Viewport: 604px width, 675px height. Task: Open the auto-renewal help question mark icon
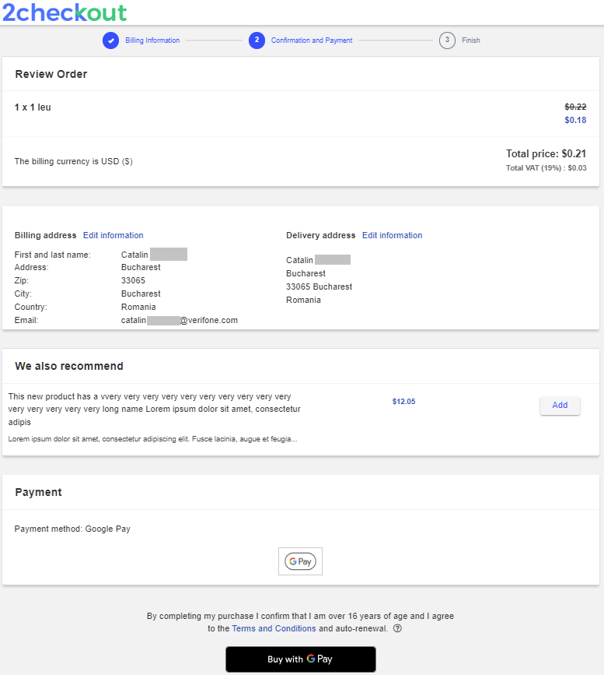coord(397,628)
